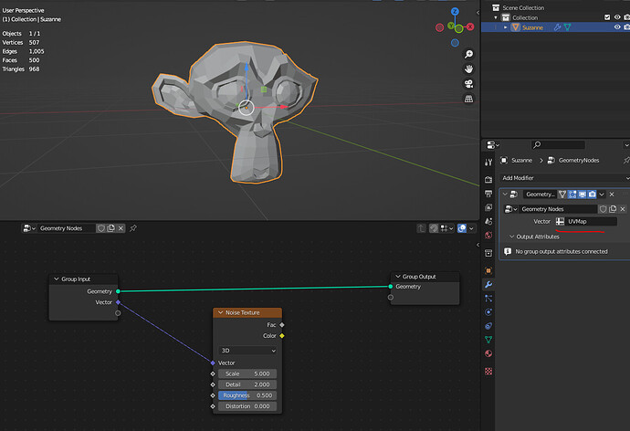
Task: Adjust the Noise Texture Scale slider
Action: pyautogui.click(x=247, y=373)
